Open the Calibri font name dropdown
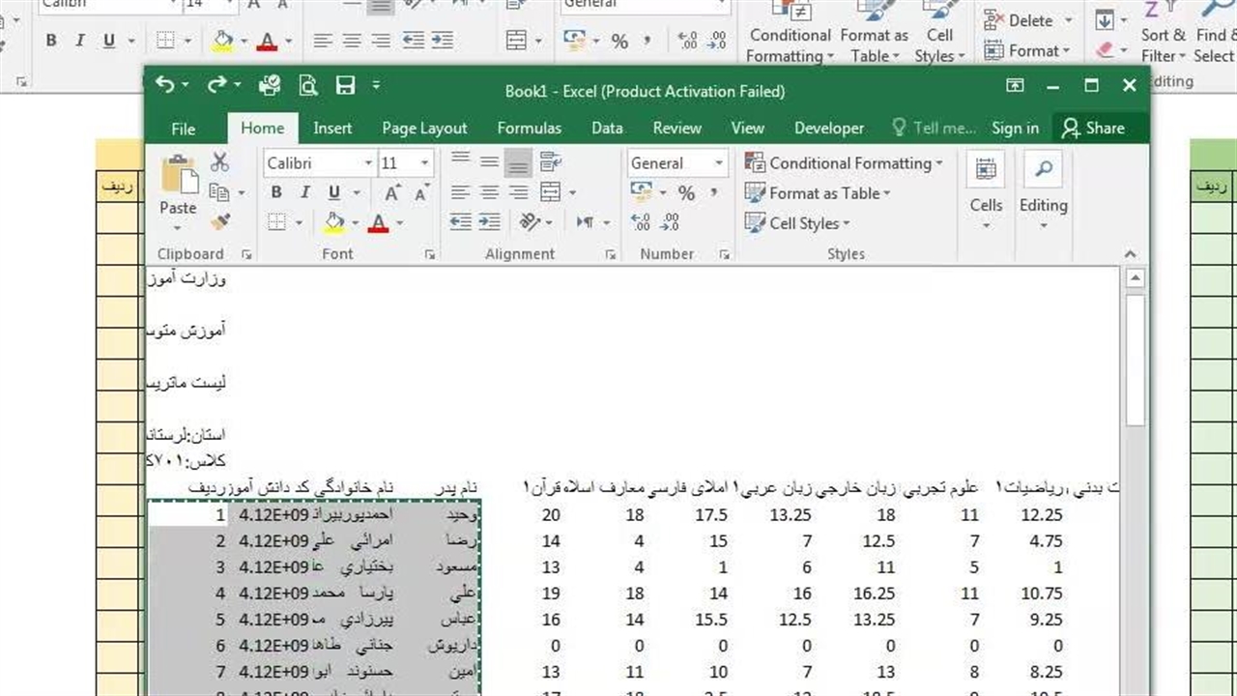 [x=368, y=163]
